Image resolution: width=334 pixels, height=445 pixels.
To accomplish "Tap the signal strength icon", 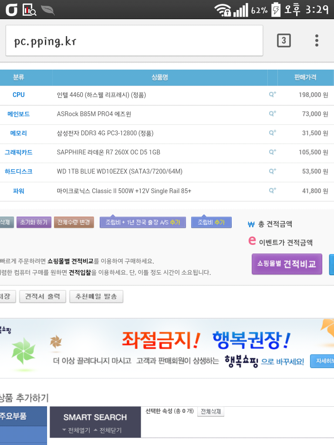I will [240, 10].
